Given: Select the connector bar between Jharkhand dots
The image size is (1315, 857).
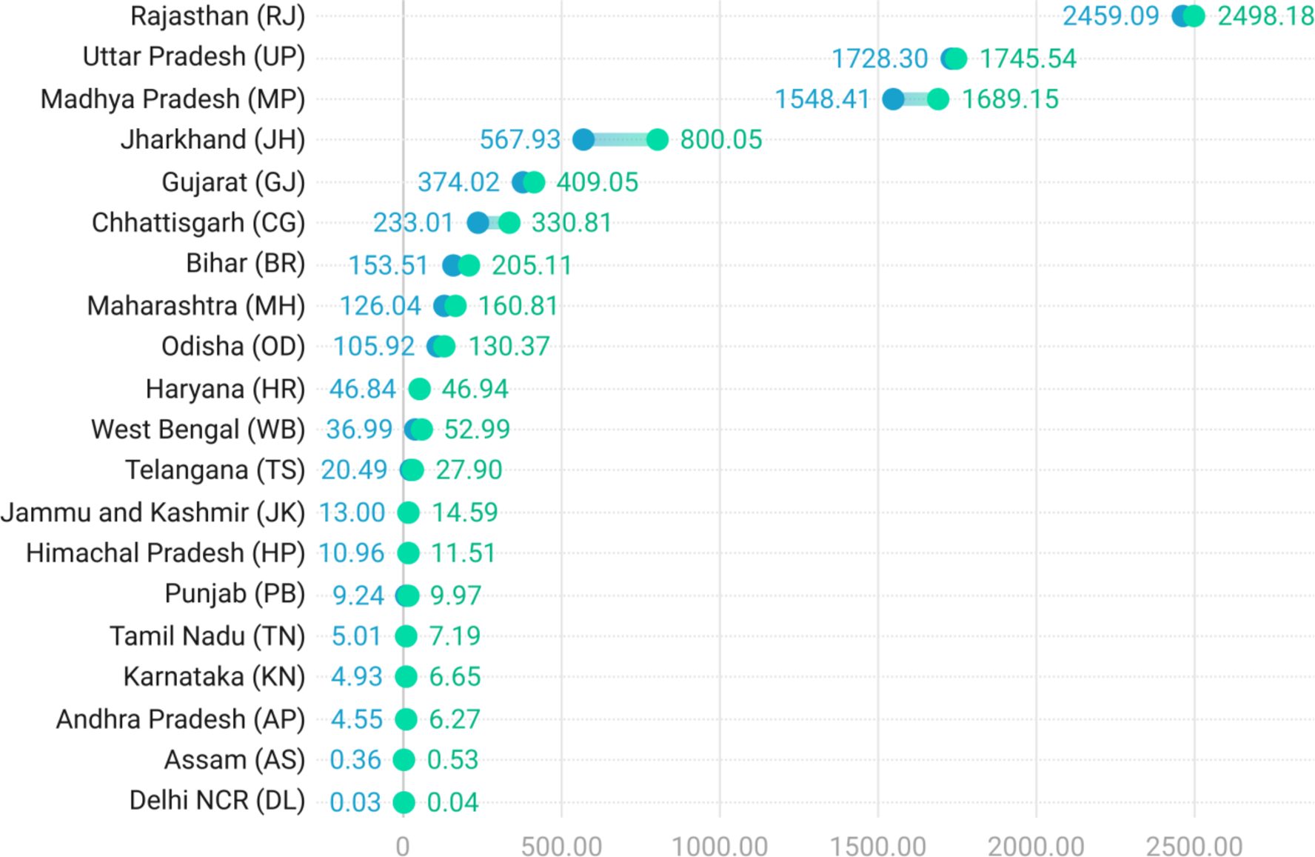Looking at the screenshot, I should click(x=620, y=139).
